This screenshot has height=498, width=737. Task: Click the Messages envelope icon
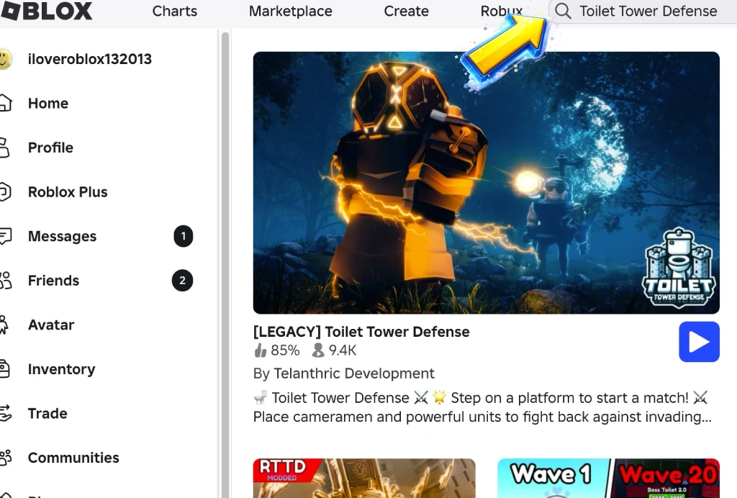pyautogui.click(x=5, y=236)
